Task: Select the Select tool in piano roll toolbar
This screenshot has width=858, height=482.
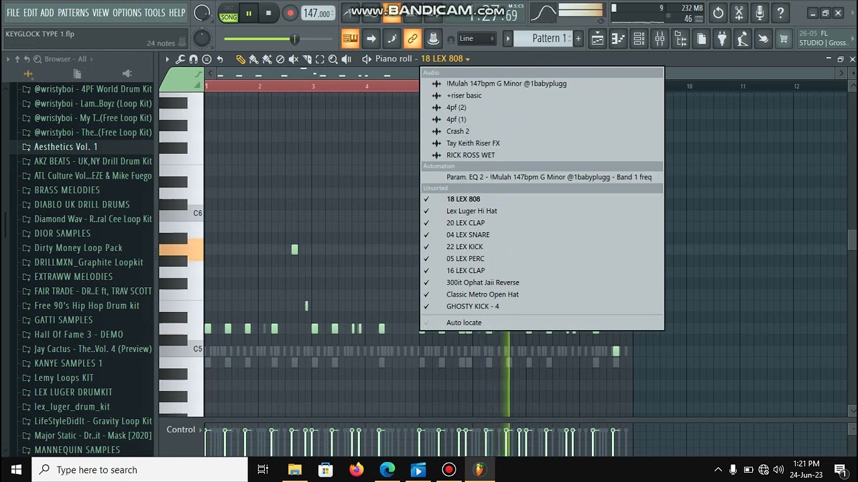Action: [320, 60]
